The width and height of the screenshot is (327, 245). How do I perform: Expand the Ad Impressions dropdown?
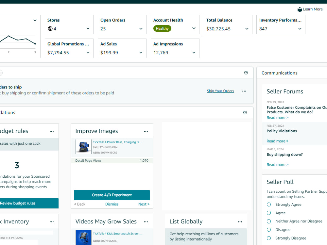tap(194, 52)
